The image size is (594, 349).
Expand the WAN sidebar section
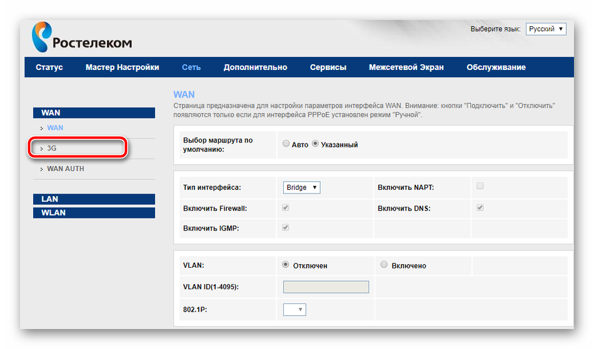pyautogui.click(x=94, y=113)
